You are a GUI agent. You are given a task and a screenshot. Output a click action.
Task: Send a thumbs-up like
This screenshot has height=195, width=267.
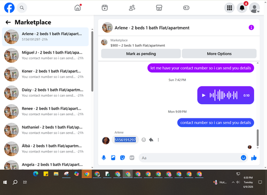tap(254, 158)
